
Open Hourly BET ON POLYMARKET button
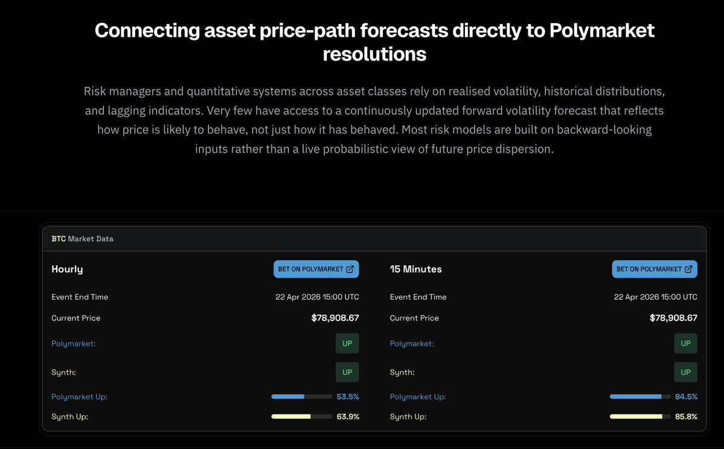[316, 270]
